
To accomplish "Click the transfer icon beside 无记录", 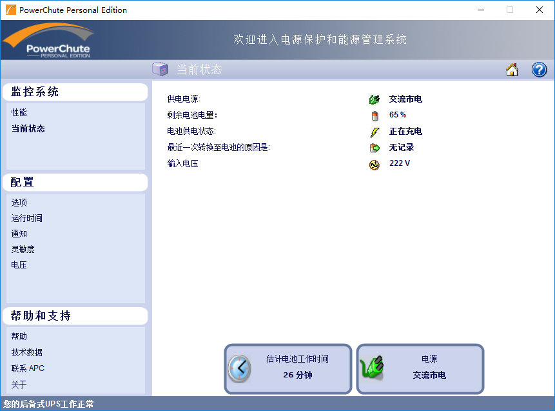I will coord(375,148).
